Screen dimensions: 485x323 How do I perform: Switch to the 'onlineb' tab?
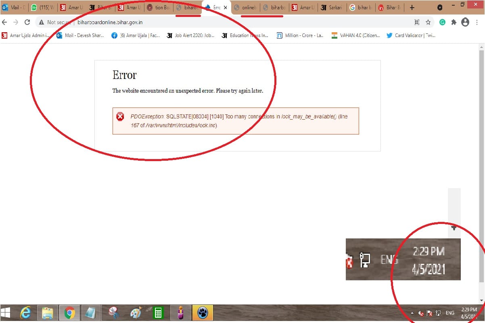[245, 7]
